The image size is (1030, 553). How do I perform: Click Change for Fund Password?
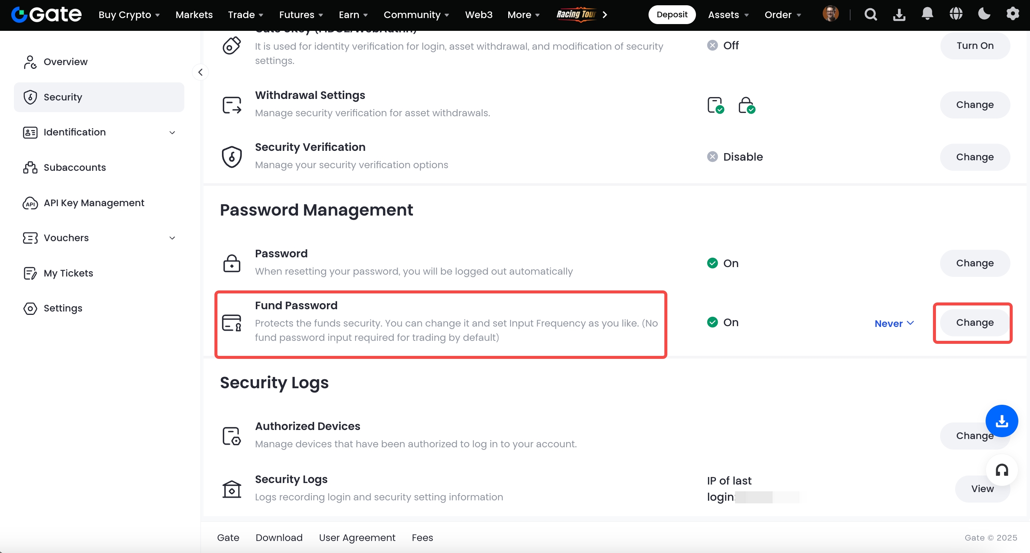[x=974, y=322]
